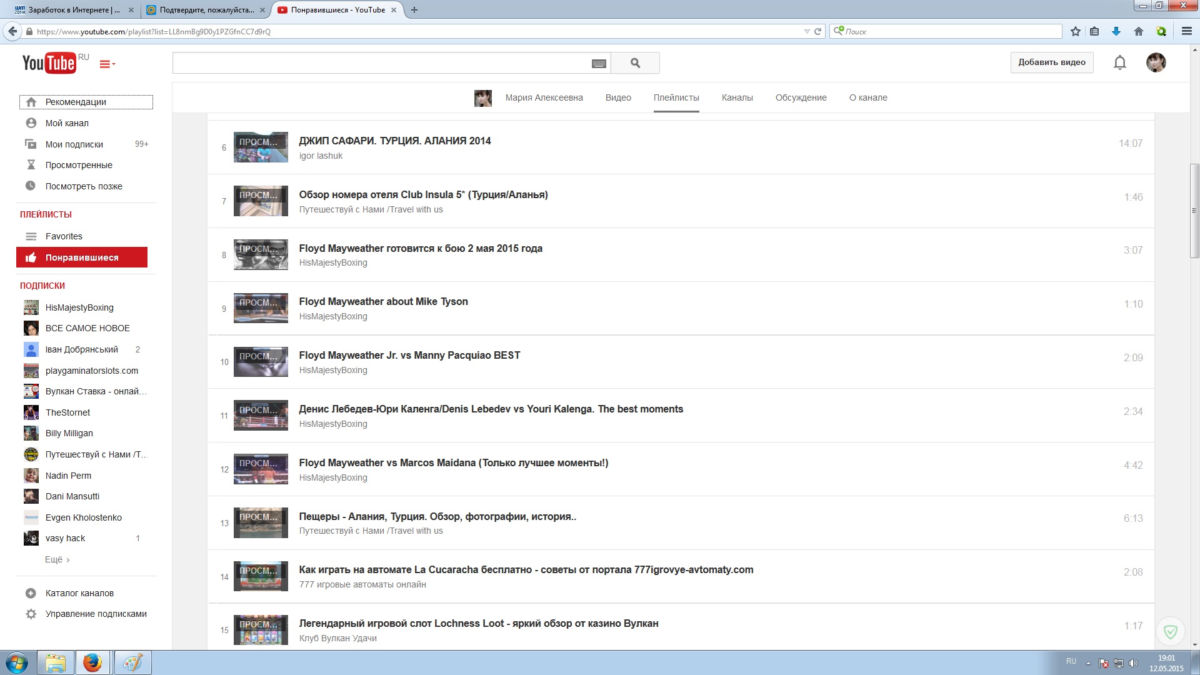Open the account avatar menu
The width and height of the screenshot is (1200, 675).
tap(1156, 62)
